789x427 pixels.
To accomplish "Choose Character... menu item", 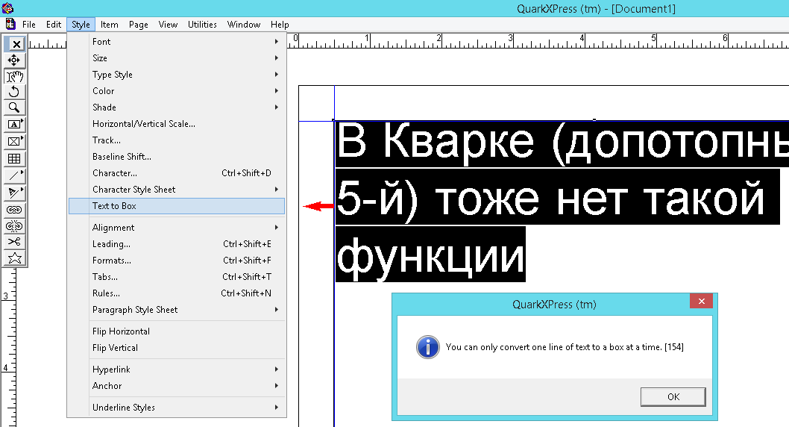I will [x=177, y=173].
